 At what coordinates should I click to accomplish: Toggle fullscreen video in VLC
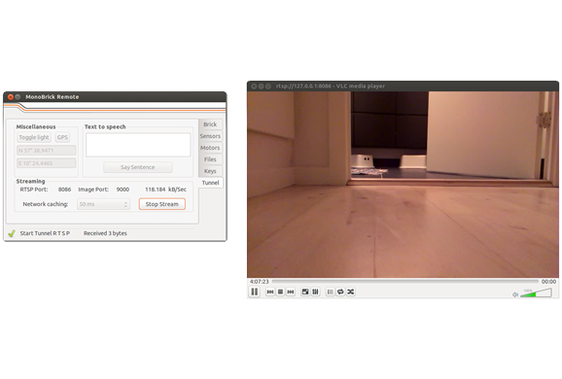305,292
